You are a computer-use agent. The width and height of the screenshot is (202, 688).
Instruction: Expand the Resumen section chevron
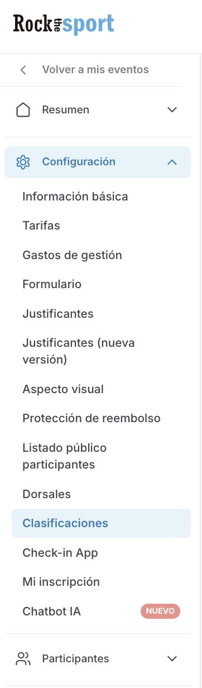click(x=172, y=110)
